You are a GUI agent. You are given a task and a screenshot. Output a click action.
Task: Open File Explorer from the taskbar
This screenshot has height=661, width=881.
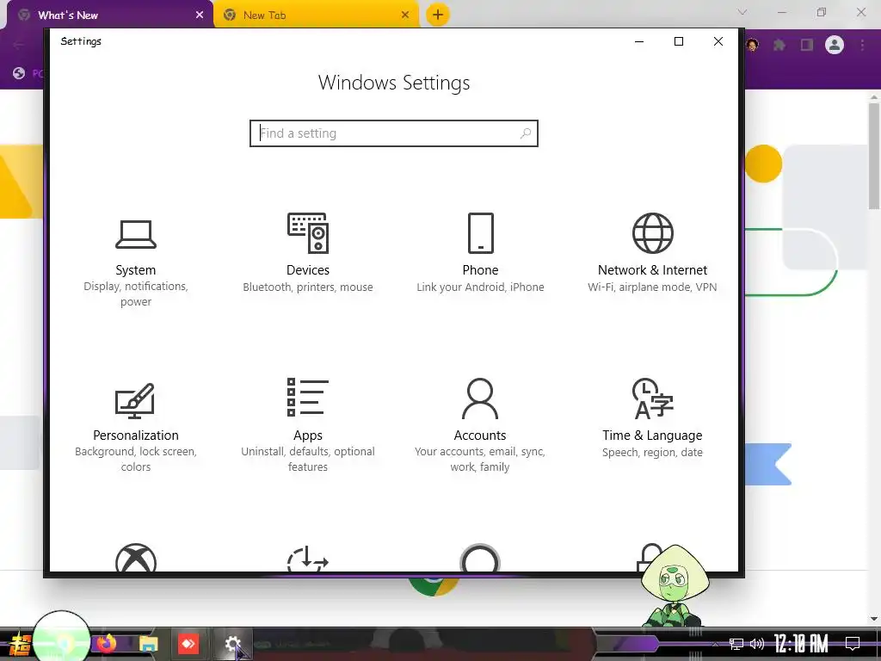148,644
